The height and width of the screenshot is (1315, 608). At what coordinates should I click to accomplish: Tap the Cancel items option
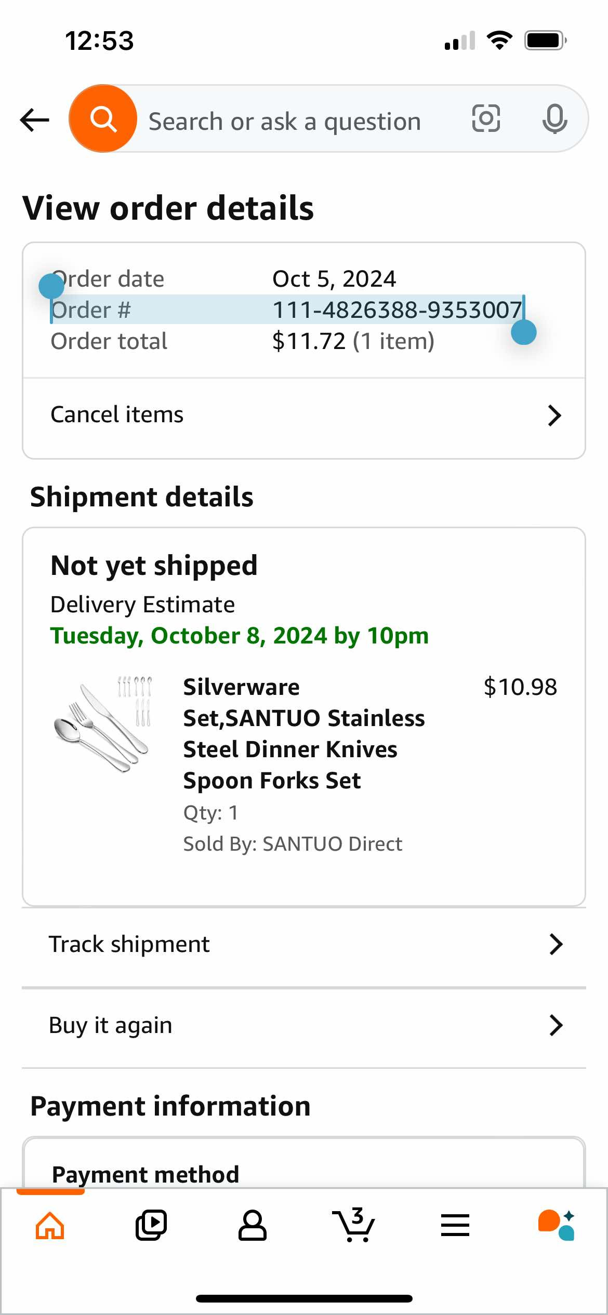(117, 415)
